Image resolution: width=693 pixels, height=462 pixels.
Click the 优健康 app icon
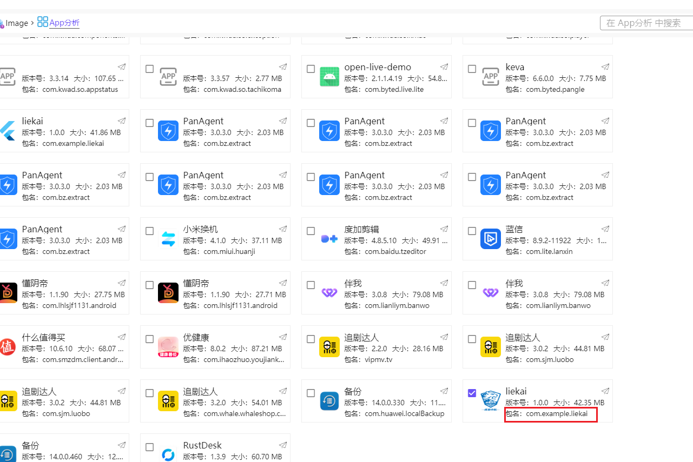coord(168,347)
